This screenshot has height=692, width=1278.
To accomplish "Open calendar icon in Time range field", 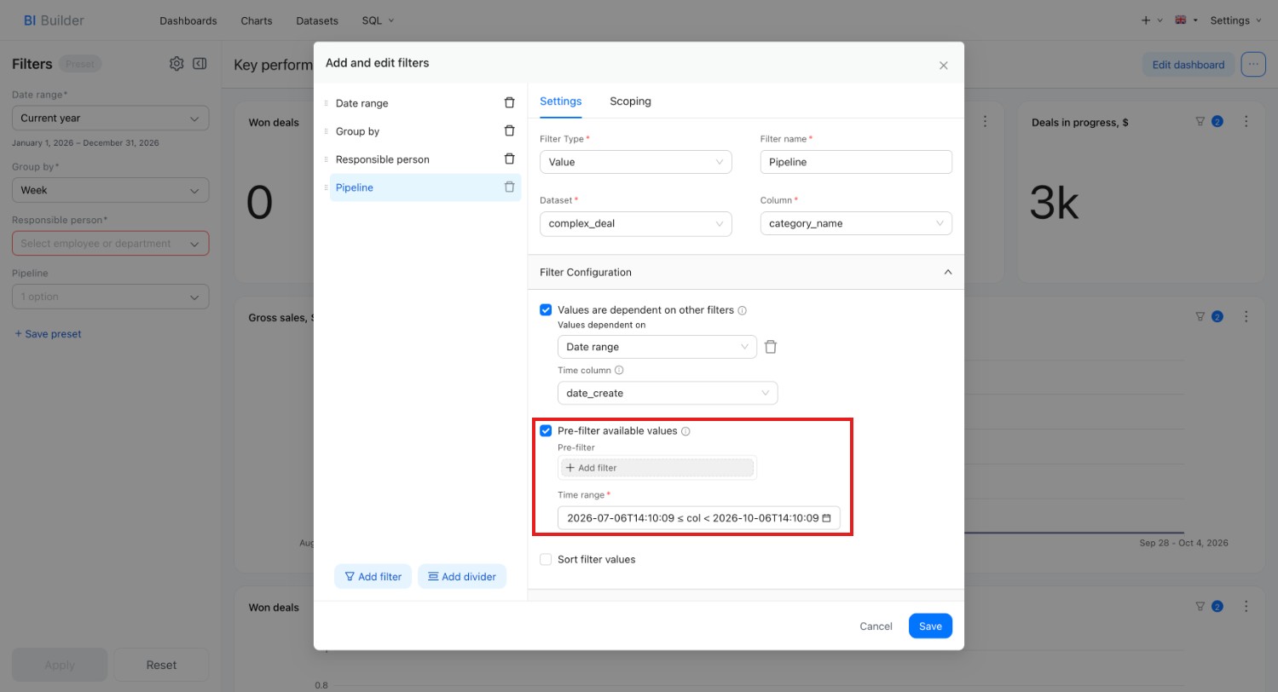I will (x=826, y=518).
